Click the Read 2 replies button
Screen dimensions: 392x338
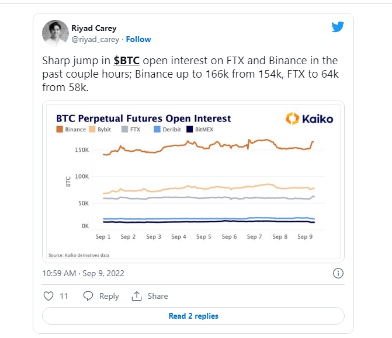pos(193,316)
